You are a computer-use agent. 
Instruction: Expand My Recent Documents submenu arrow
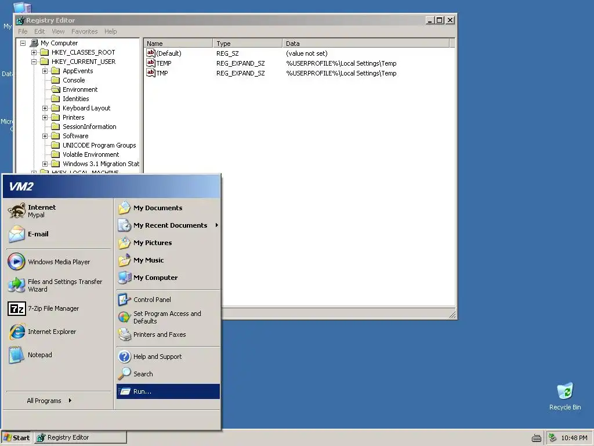pos(217,225)
